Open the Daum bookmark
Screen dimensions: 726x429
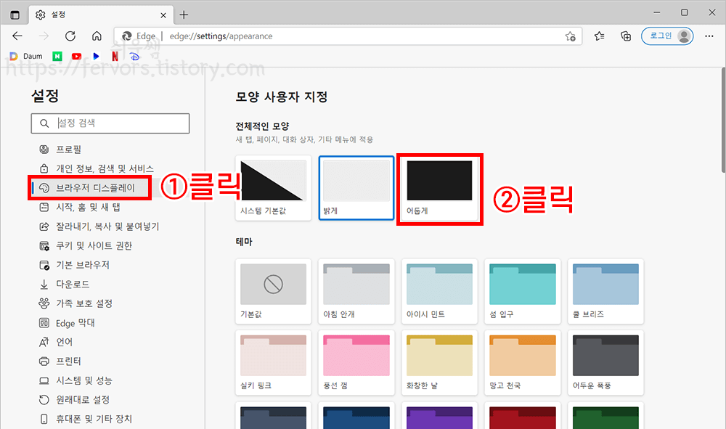[x=26, y=57]
